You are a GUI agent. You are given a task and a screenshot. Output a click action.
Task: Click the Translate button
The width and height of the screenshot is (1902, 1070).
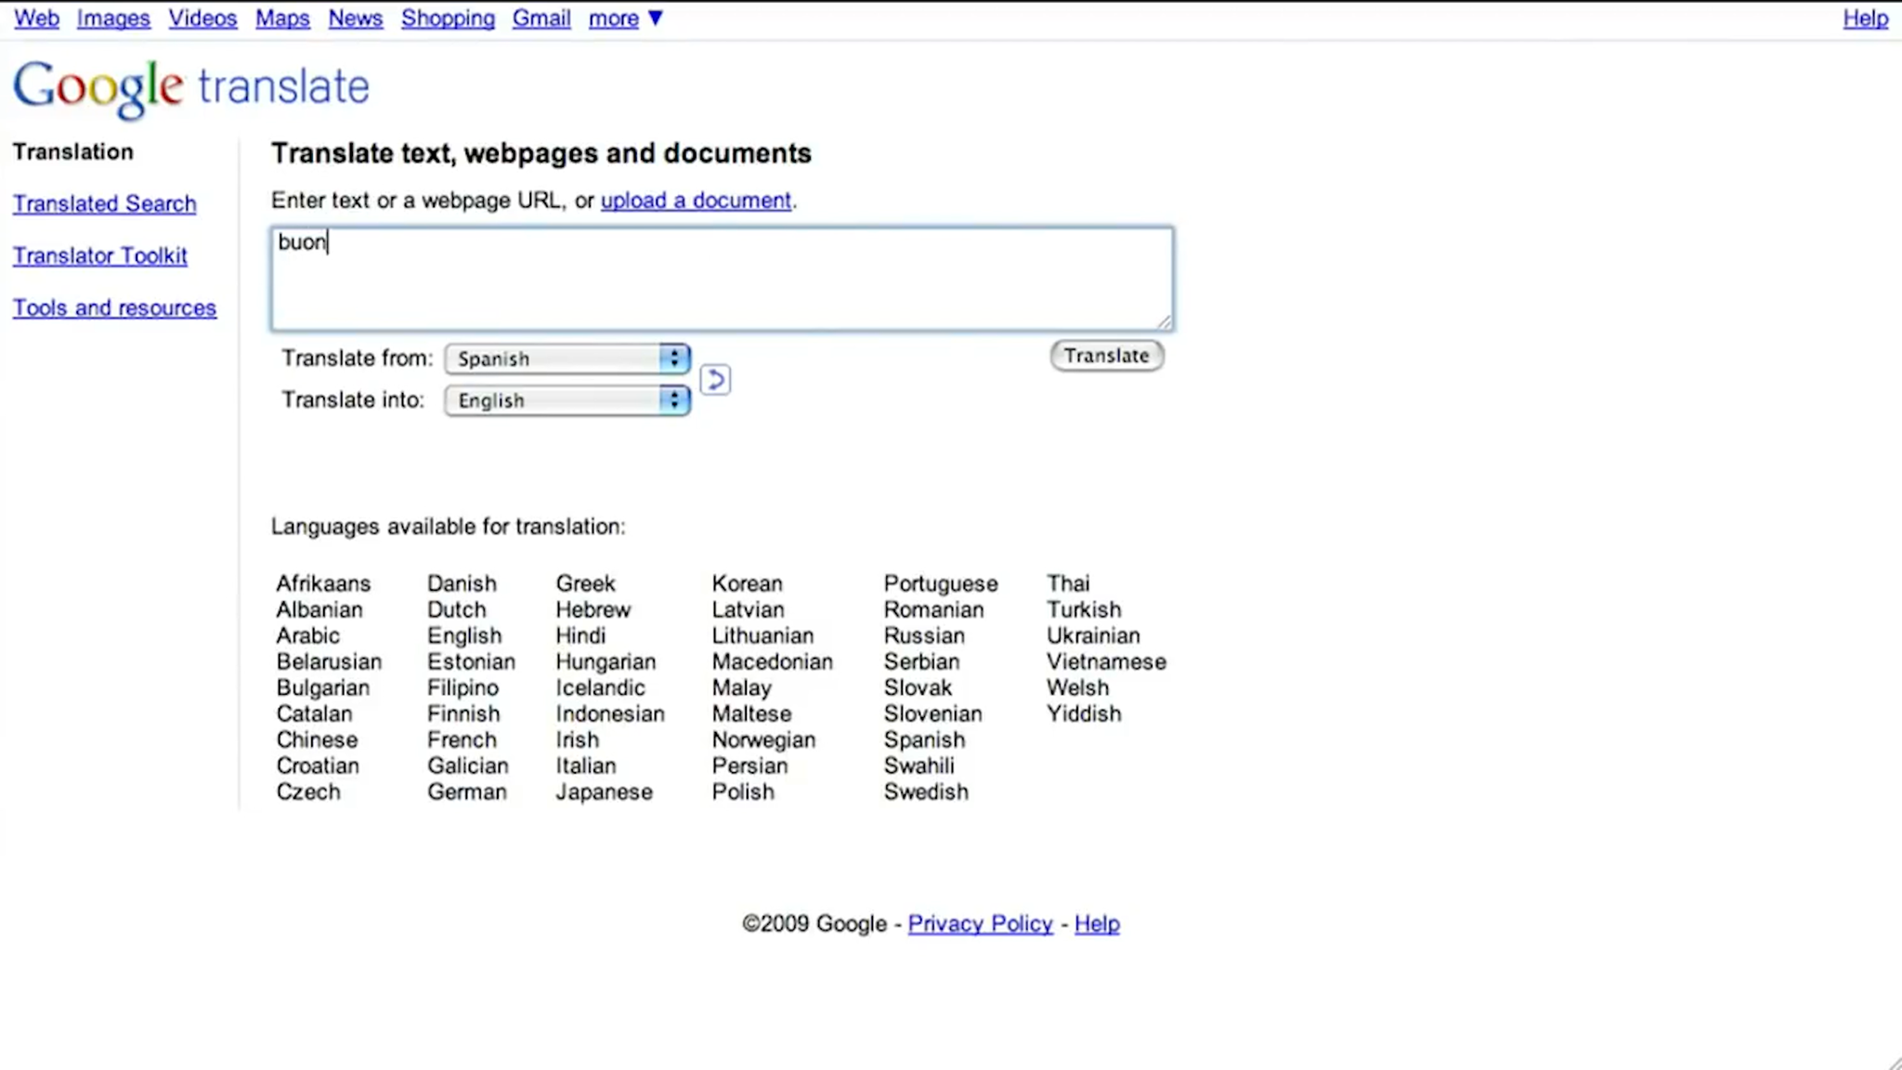1106,356
